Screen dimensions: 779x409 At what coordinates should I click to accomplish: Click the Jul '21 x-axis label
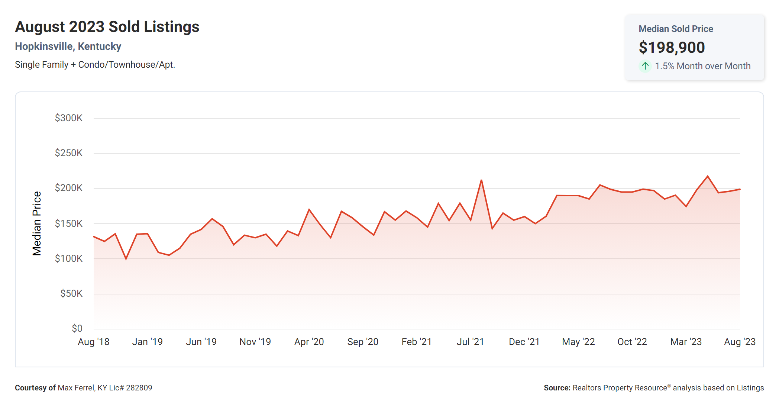coord(471,342)
